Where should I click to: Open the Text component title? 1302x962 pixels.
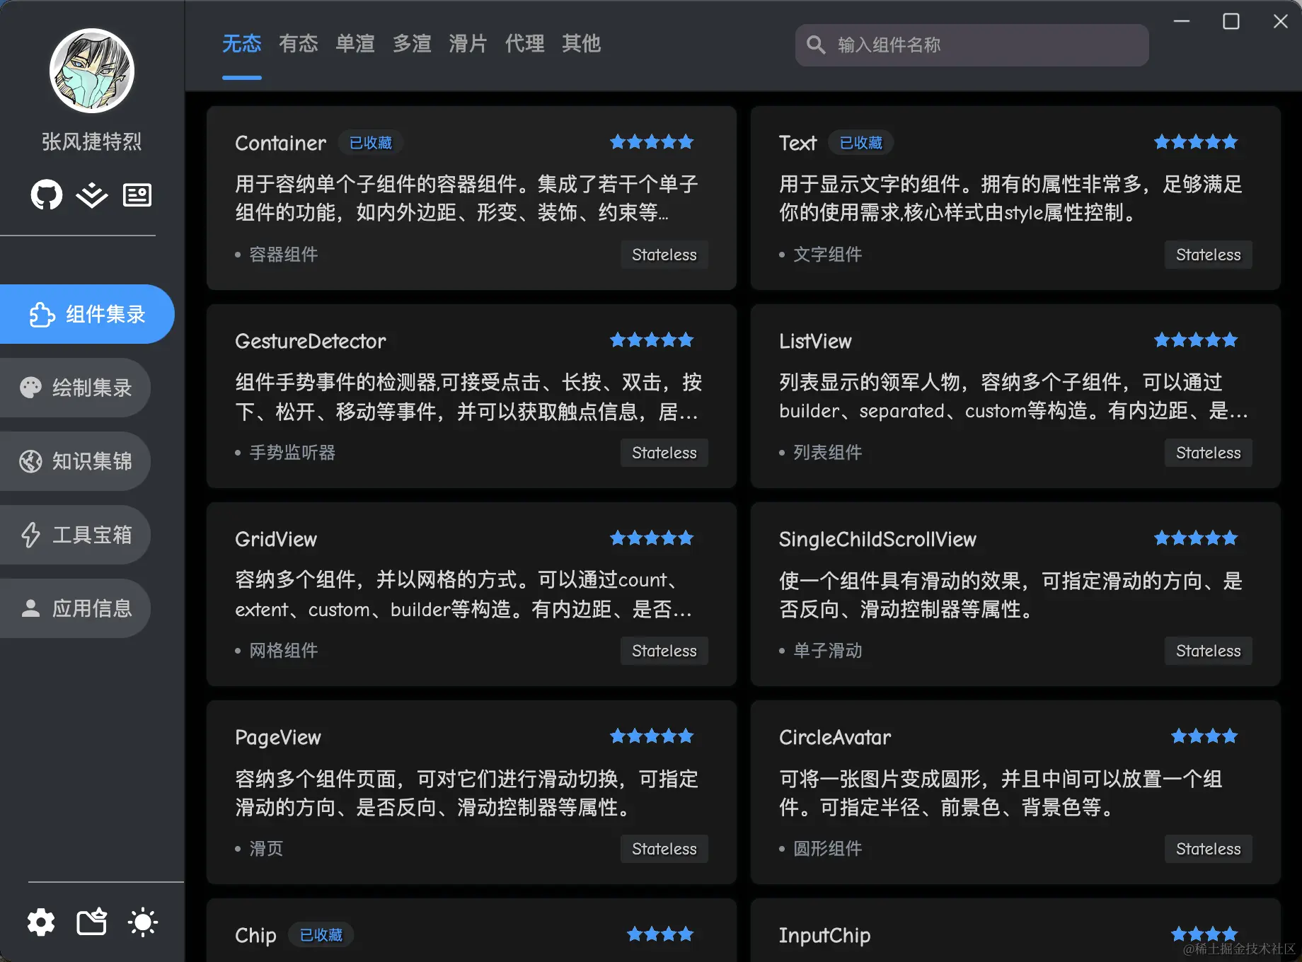point(797,143)
